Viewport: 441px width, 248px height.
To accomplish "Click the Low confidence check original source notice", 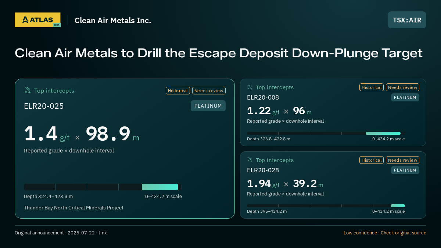I will [385, 233].
